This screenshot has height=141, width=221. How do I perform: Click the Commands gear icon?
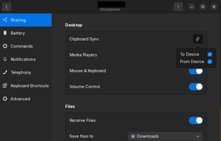coord(5,46)
